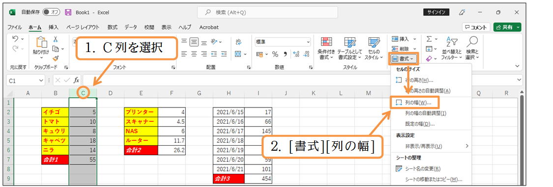This screenshot has height=187, width=553.
Task: Open the Font group dialog launcher
Action: [173, 67]
